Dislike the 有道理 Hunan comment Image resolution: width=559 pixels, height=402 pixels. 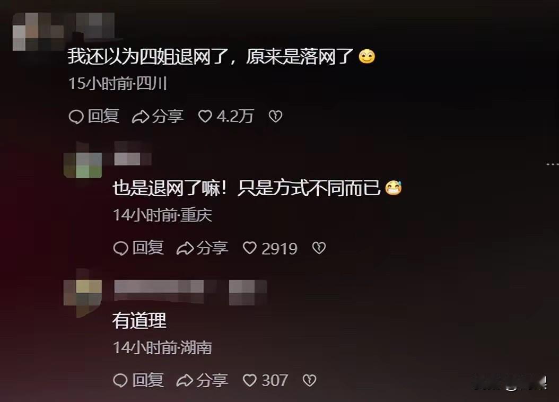pyautogui.click(x=309, y=380)
